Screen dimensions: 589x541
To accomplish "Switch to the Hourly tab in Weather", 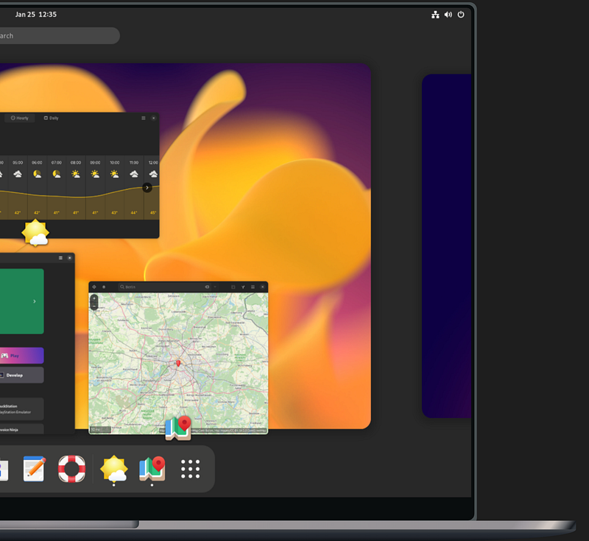I will [x=20, y=118].
